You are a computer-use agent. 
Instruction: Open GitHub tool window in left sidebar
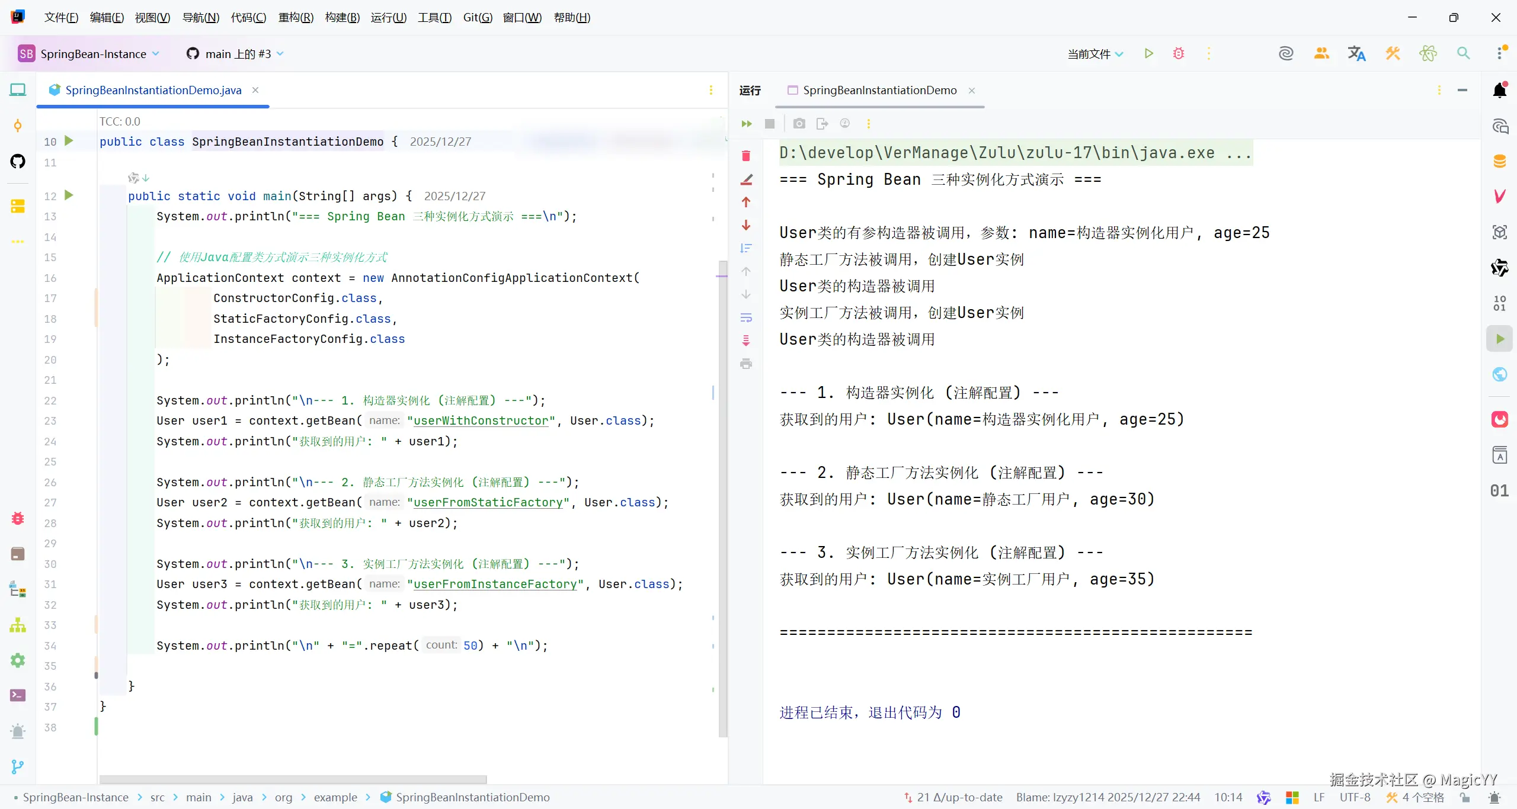(18, 161)
